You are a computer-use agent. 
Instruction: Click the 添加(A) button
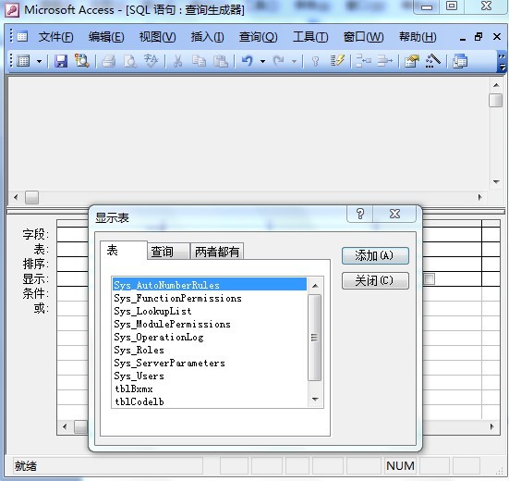tap(375, 256)
